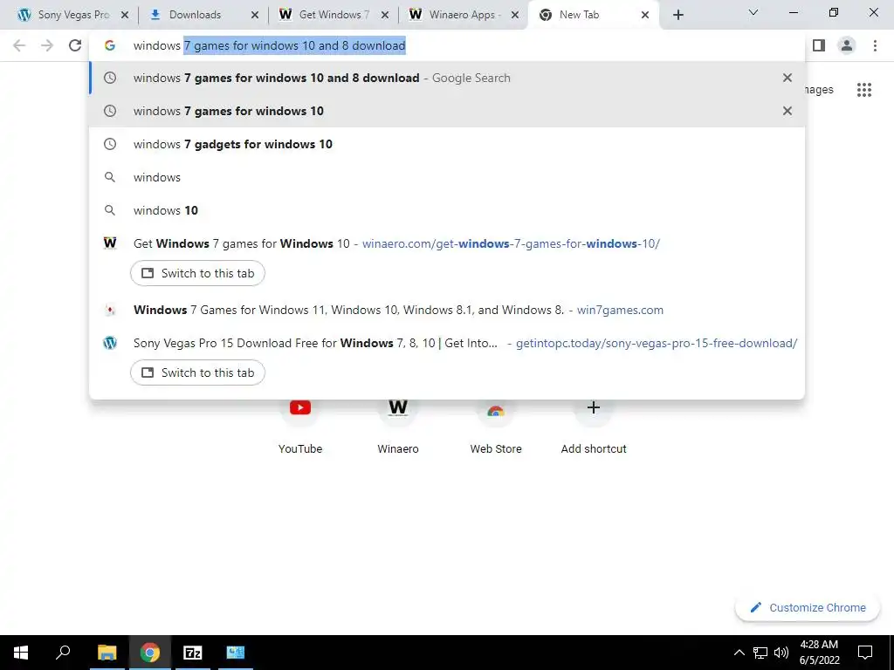Remove the 'windows 7 games for windows 10' suggestion
The image size is (894, 670).
click(x=787, y=111)
